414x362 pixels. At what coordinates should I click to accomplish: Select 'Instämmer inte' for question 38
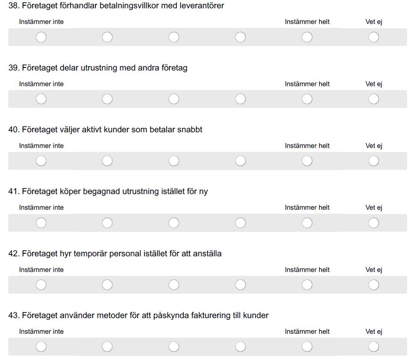point(41,37)
